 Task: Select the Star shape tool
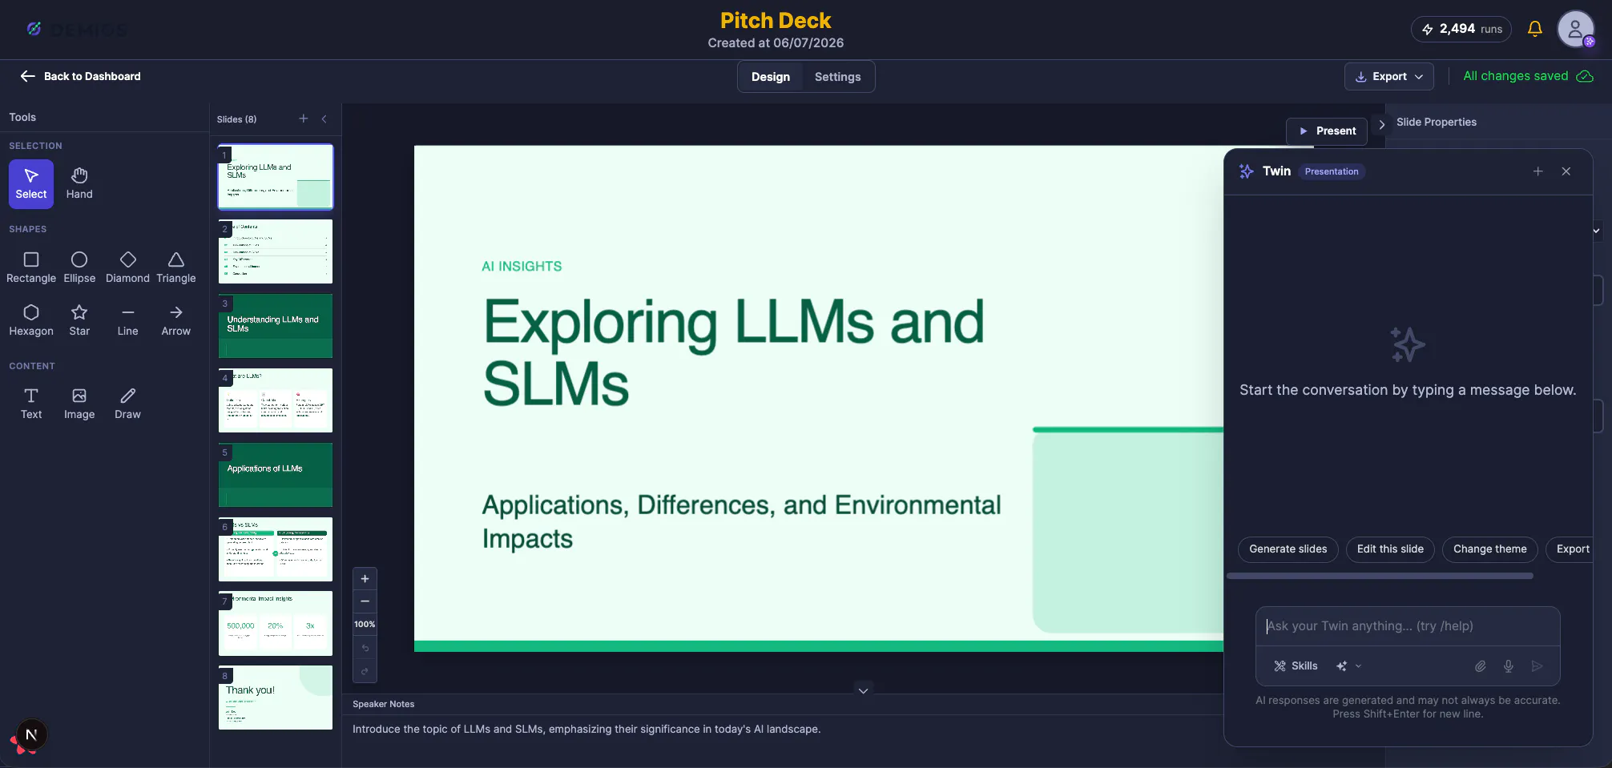coord(79,320)
